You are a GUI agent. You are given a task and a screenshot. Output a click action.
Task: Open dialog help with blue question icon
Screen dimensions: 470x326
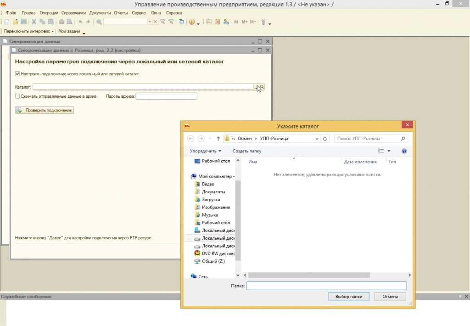404,151
